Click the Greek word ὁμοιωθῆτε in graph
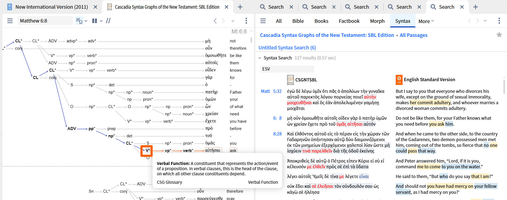Screen dimensions: 507x200 pyautogui.click(x=216, y=55)
